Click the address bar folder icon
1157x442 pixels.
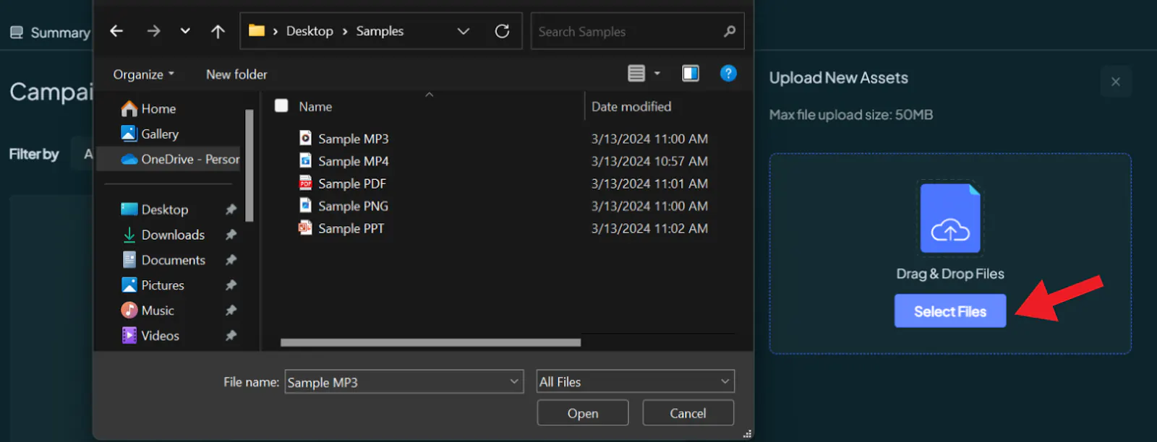click(257, 30)
